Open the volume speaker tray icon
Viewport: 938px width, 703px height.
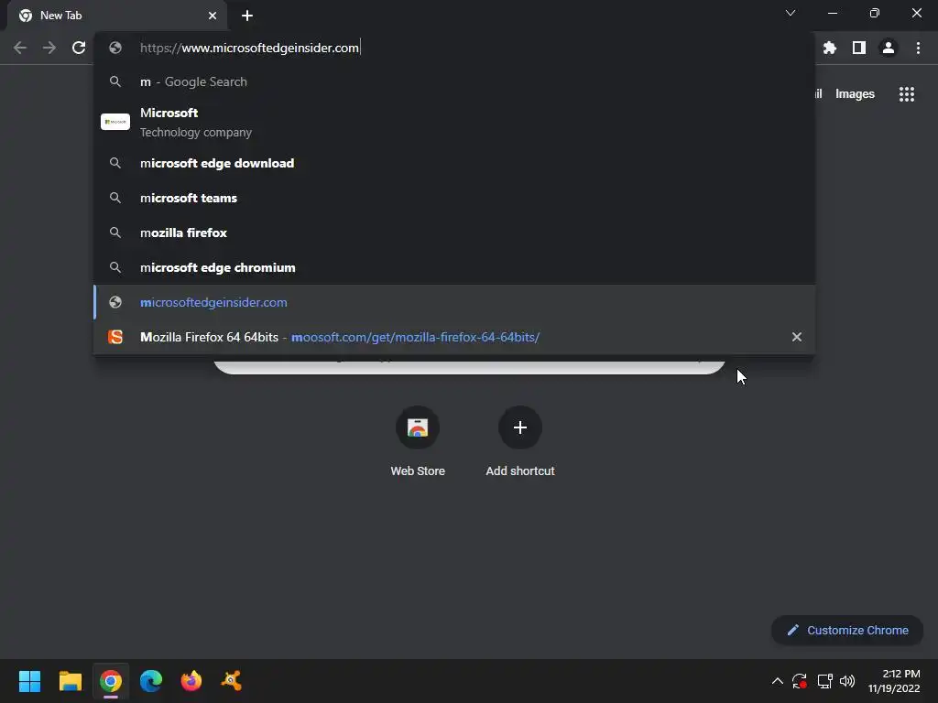[x=847, y=681]
